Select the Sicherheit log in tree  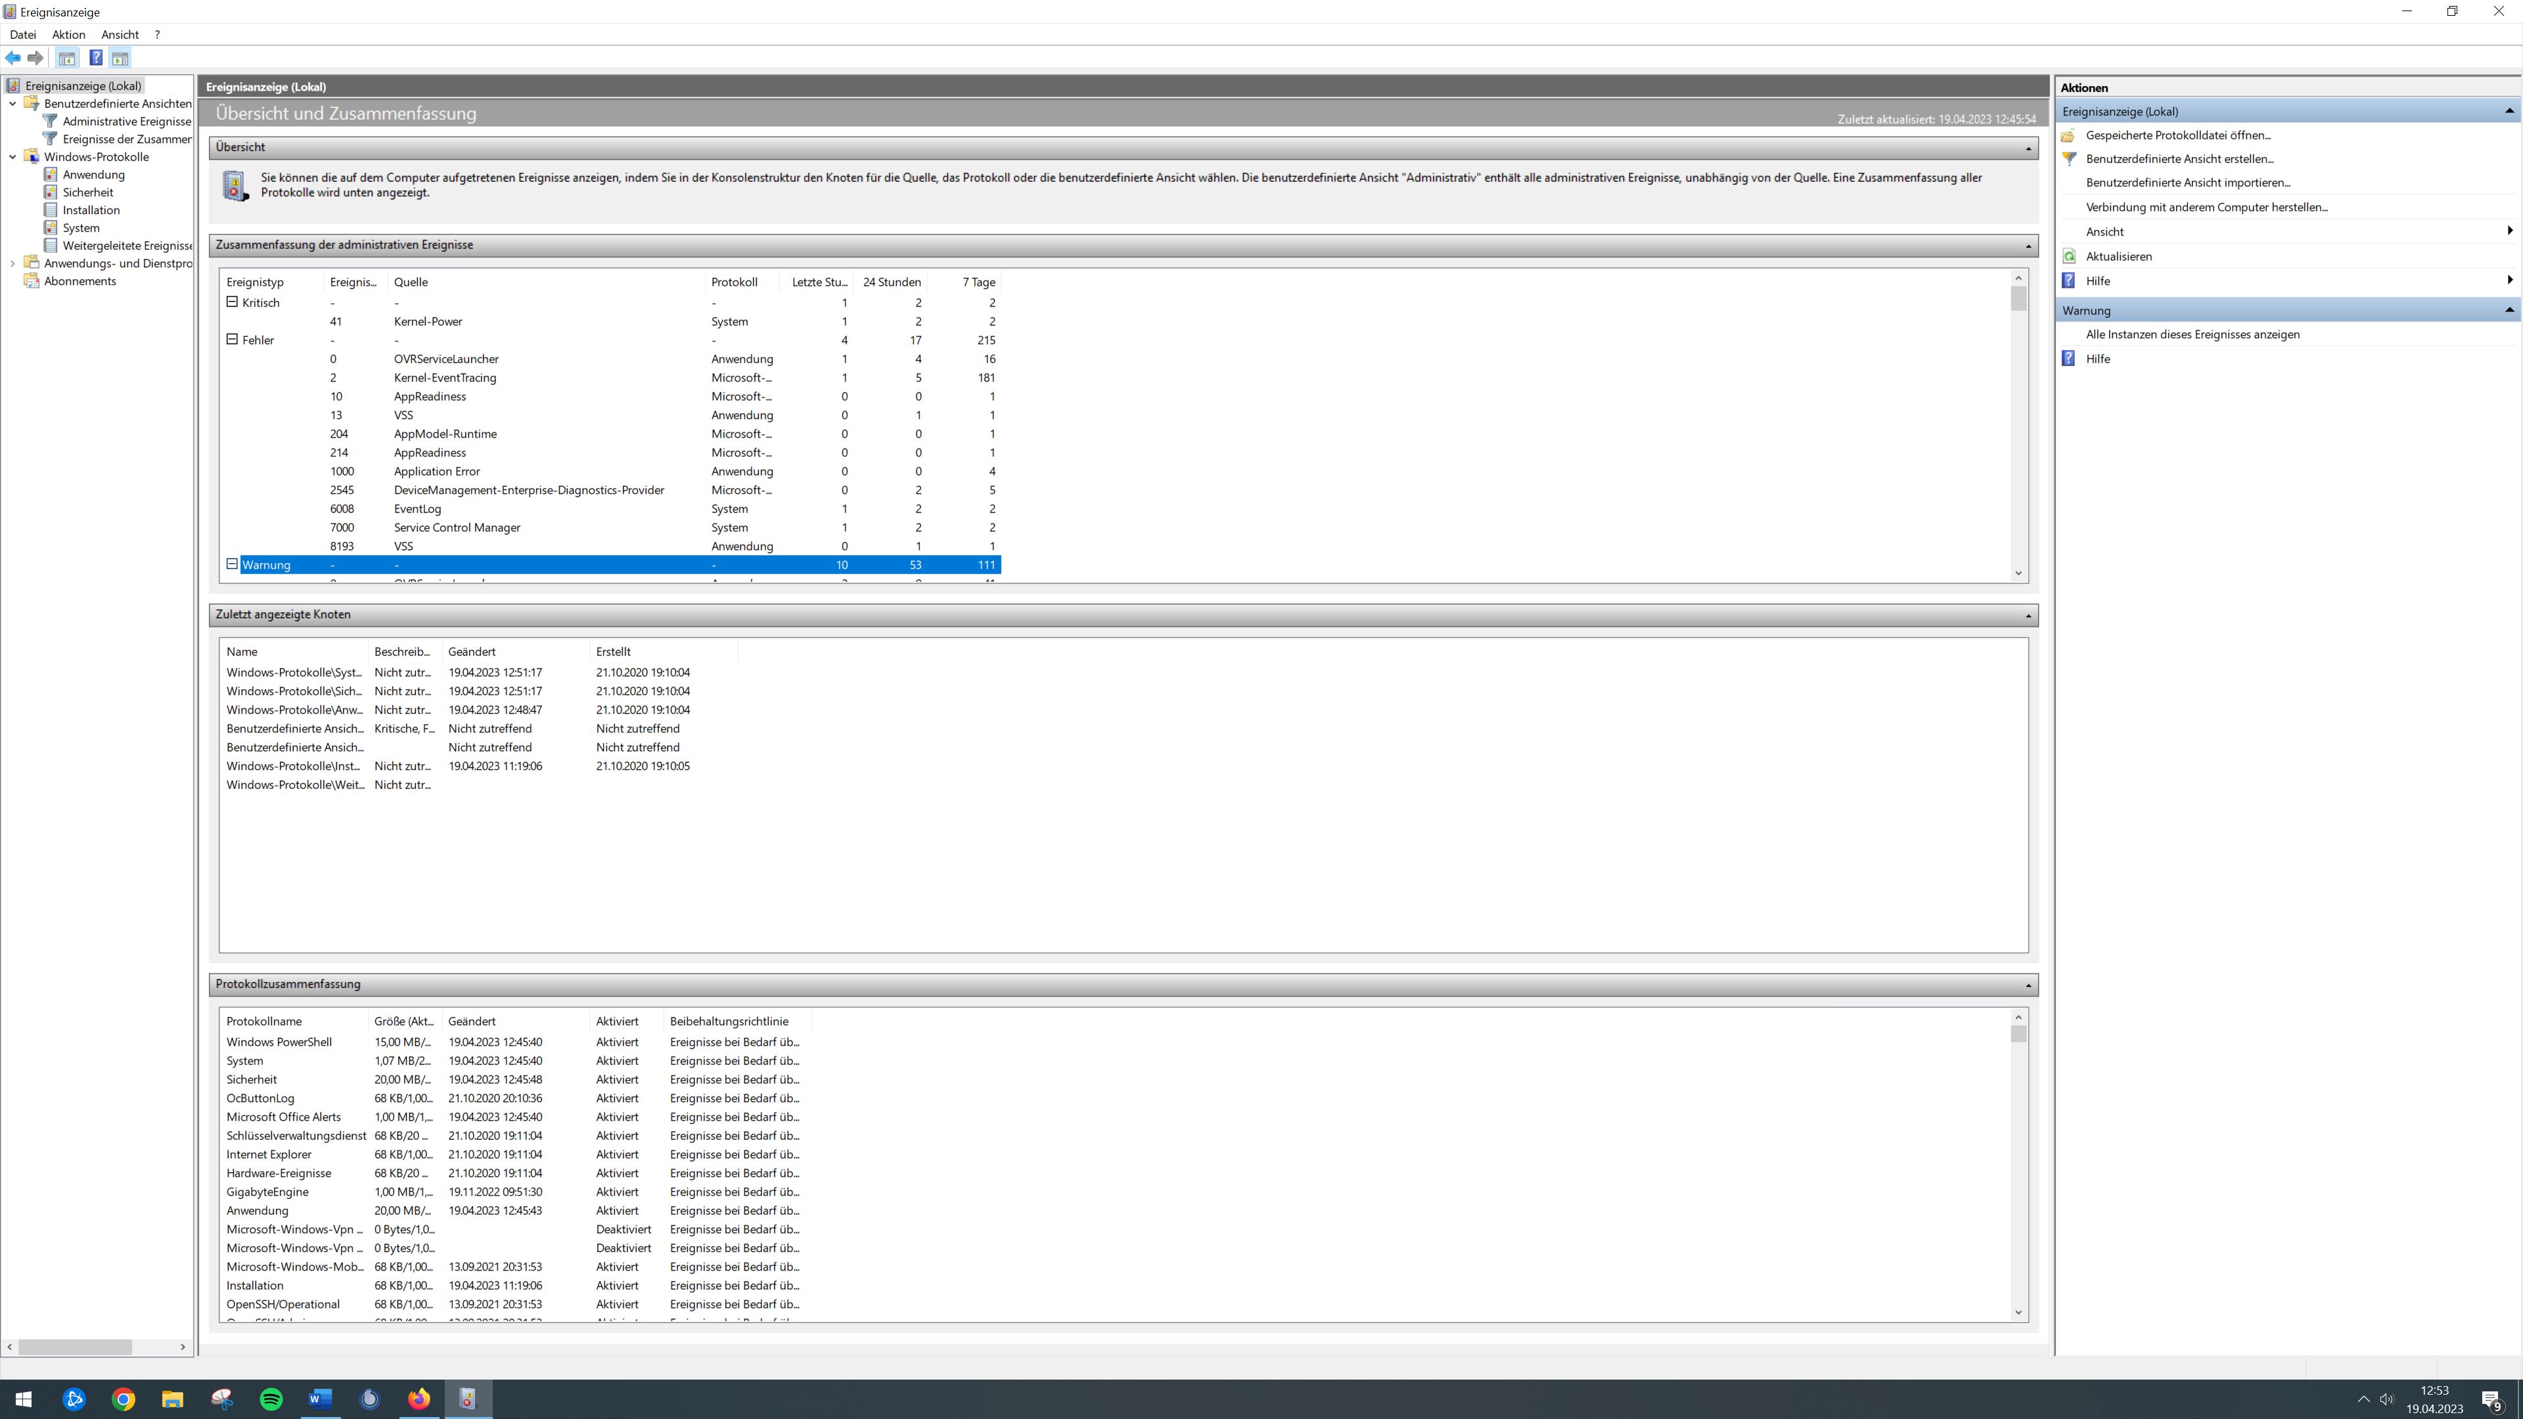click(x=88, y=192)
